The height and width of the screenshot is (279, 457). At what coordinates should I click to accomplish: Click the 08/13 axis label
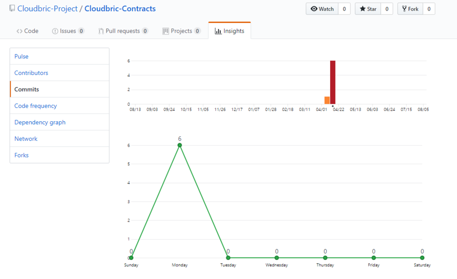tap(135, 110)
